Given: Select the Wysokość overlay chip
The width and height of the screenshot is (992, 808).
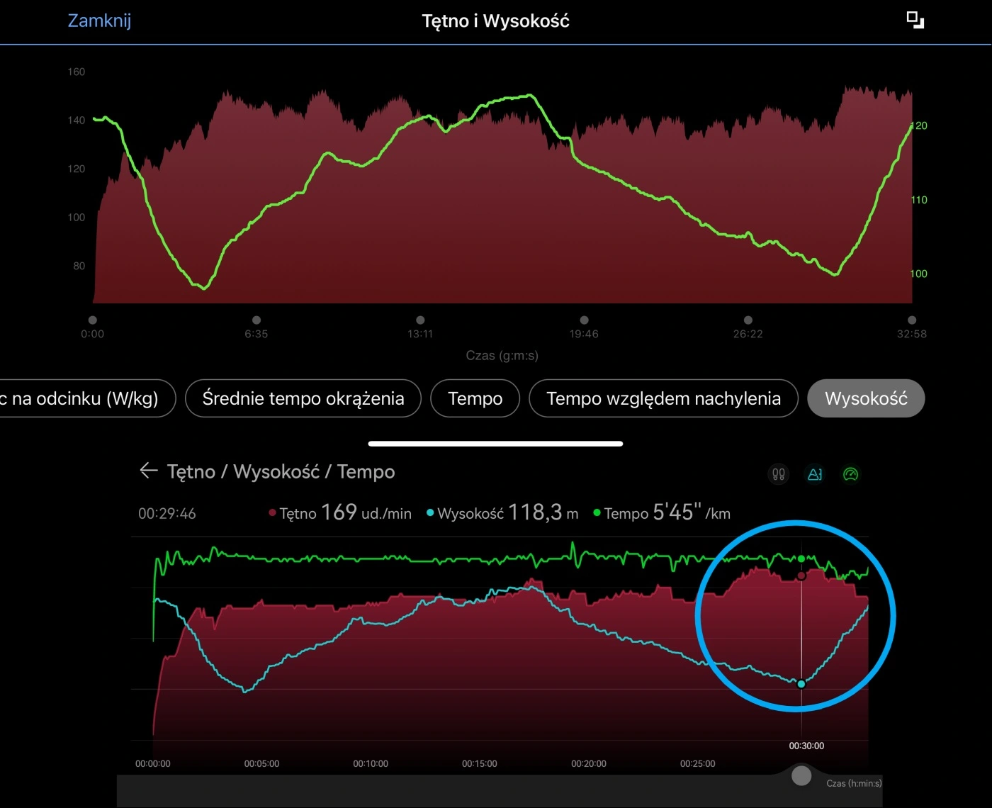Looking at the screenshot, I should pos(865,398).
